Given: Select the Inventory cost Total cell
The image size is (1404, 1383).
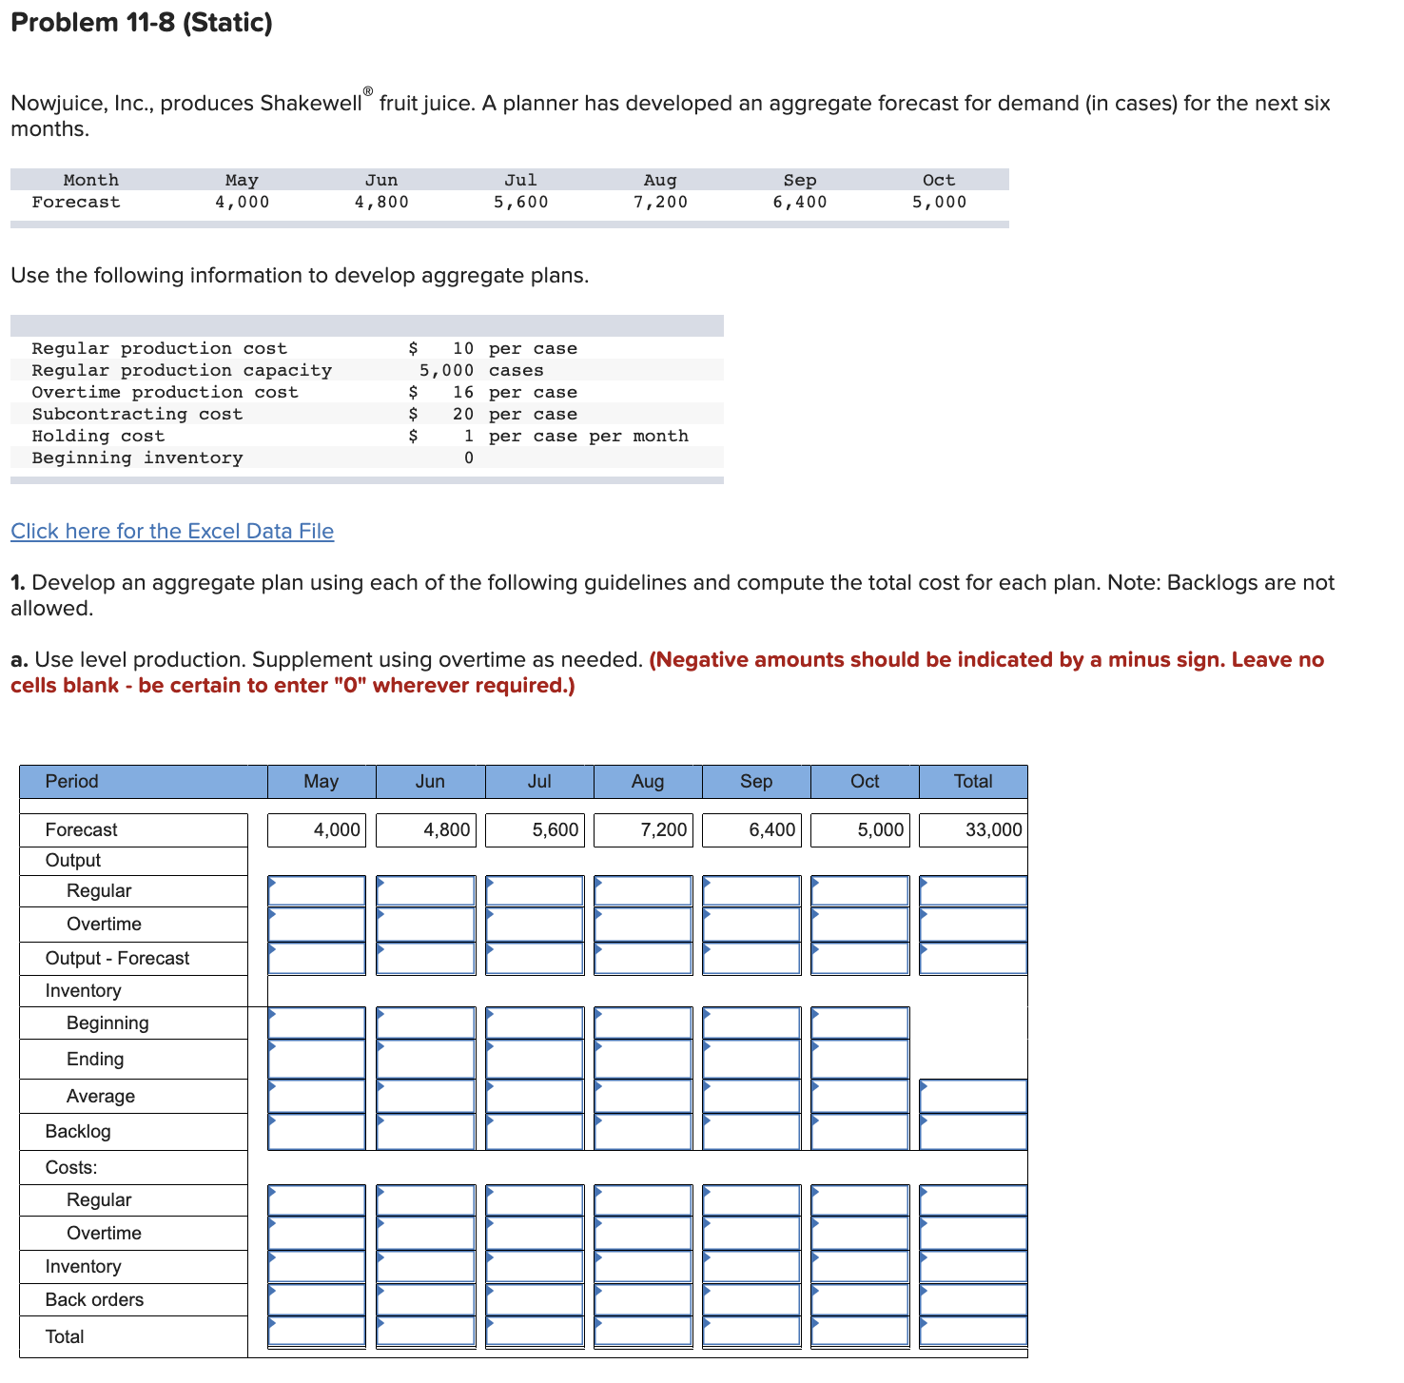Looking at the screenshot, I should point(973,1267).
